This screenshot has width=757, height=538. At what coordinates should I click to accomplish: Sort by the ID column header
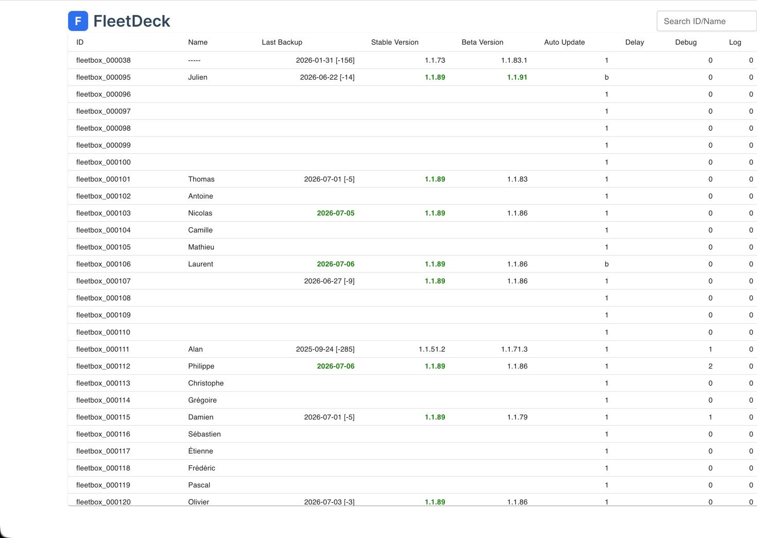click(x=80, y=42)
